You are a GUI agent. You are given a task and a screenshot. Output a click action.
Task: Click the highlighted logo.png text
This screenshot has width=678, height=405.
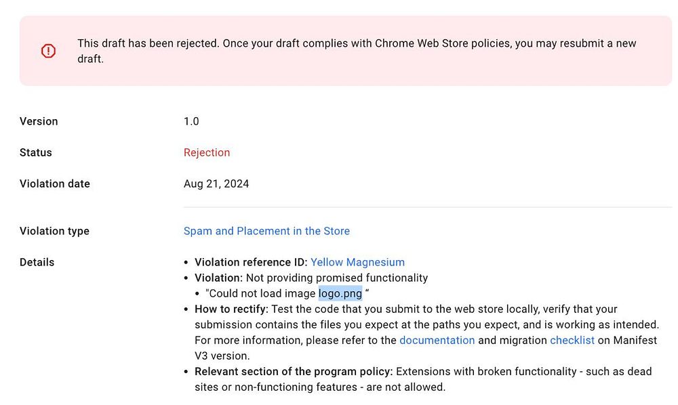(340, 293)
